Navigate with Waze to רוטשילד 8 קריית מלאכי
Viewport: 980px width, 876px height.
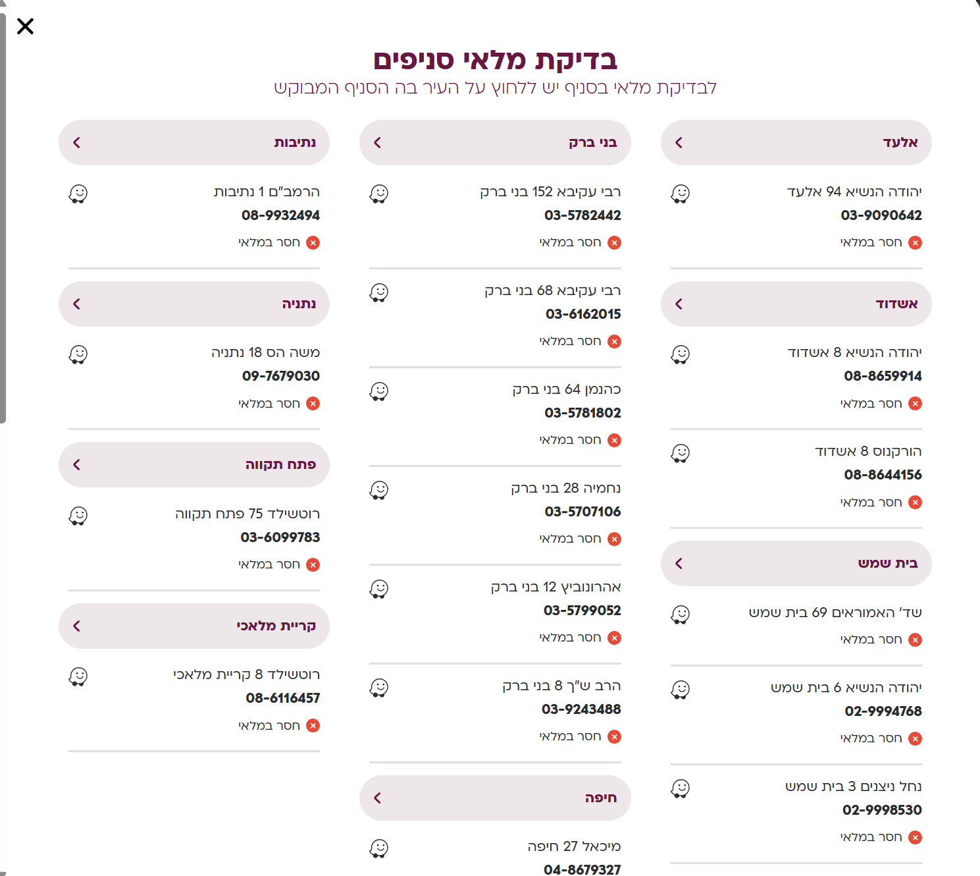point(78,676)
